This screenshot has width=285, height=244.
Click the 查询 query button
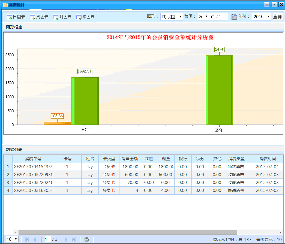[x=277, y=17]
